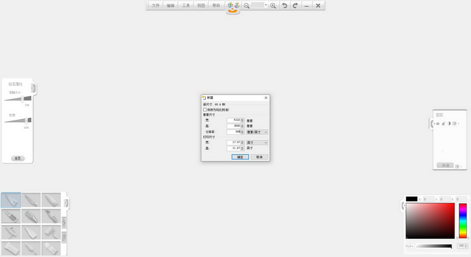Enable the 保持方向比例 checkbox
Screen dimensions: 471x257
(x=205, y=110)
